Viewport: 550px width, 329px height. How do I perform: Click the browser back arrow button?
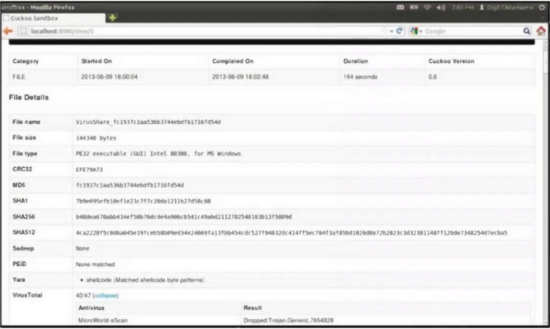pyautogui.click(x=9, y=31)
